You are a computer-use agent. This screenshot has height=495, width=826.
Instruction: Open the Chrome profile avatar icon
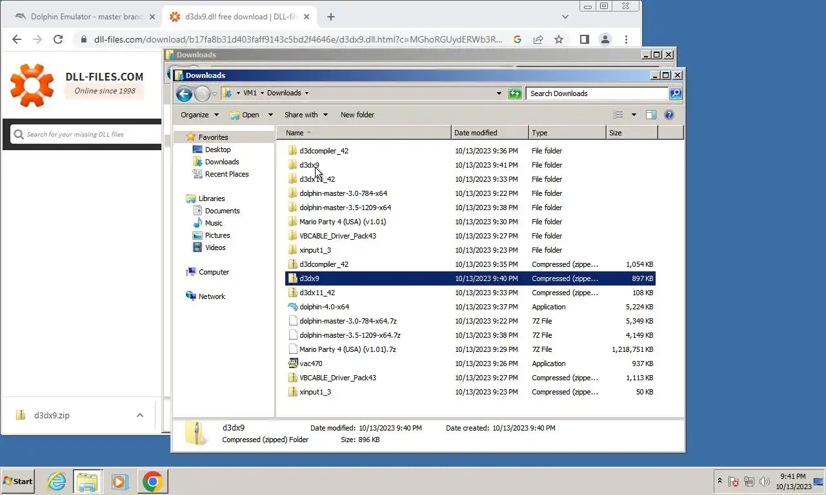(605, 39)
